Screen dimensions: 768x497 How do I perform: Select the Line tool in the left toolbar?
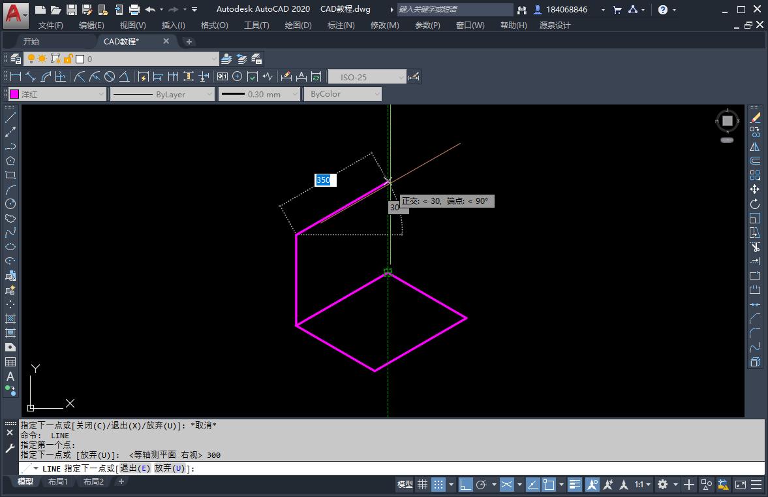[x=9, y=118]
